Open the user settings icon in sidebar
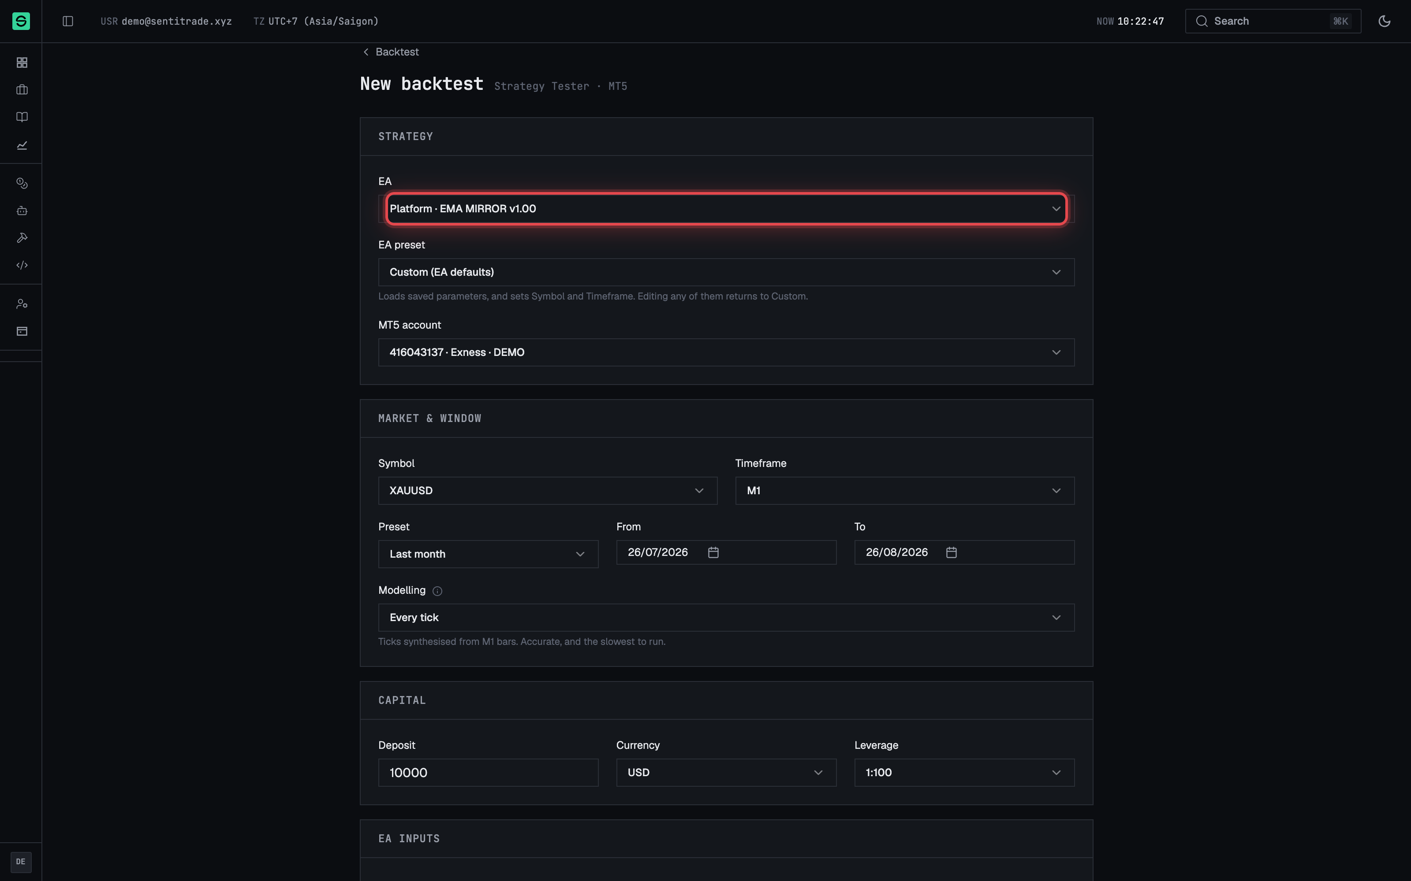This screenshot has width=1411, height=881. (22, 304)
